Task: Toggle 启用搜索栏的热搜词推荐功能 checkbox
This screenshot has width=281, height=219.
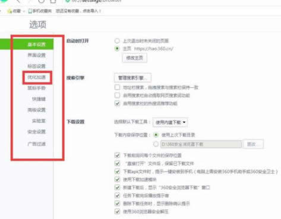Action: tap(117, 103)
